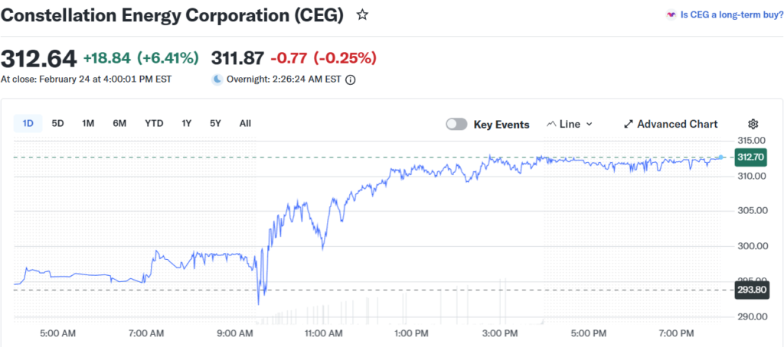The width and height of the screenshot is (784, 347).
Task: View the 5Y price history
Action: pos(216,123)
